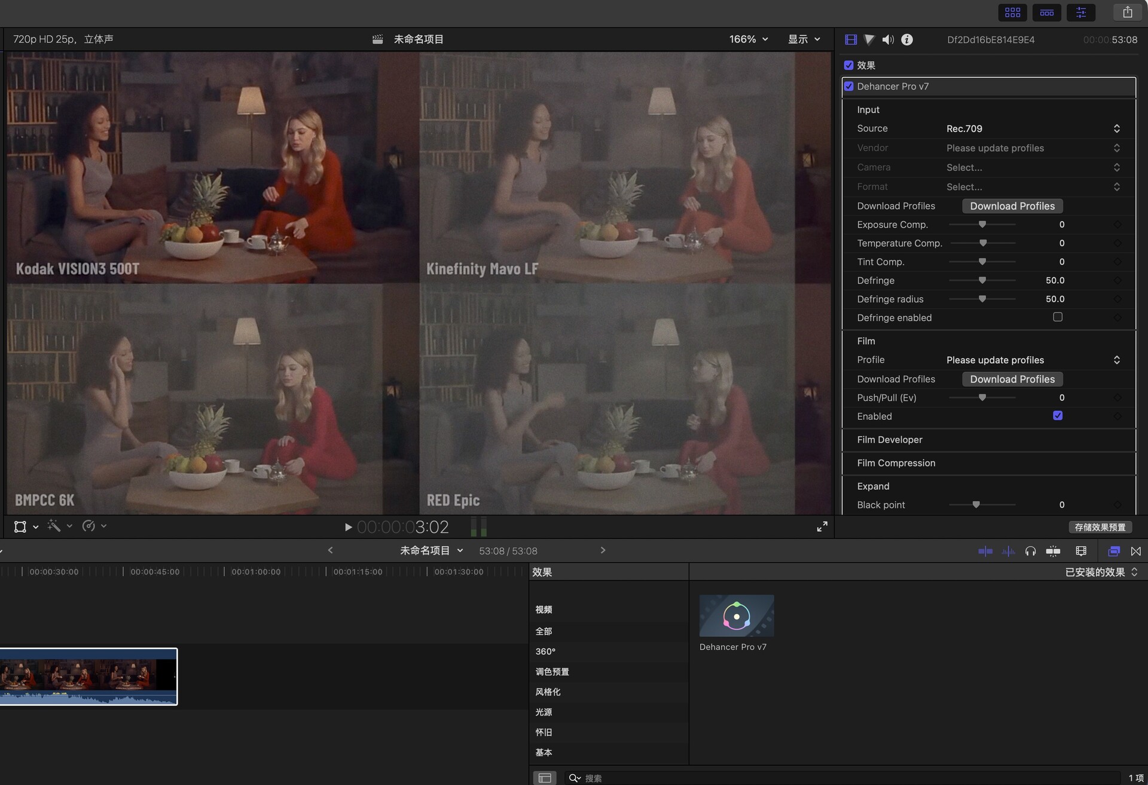Enter fullscreen viewer with arrows icon
This screenshot has width=1148, height=785.
pos(822,526)
